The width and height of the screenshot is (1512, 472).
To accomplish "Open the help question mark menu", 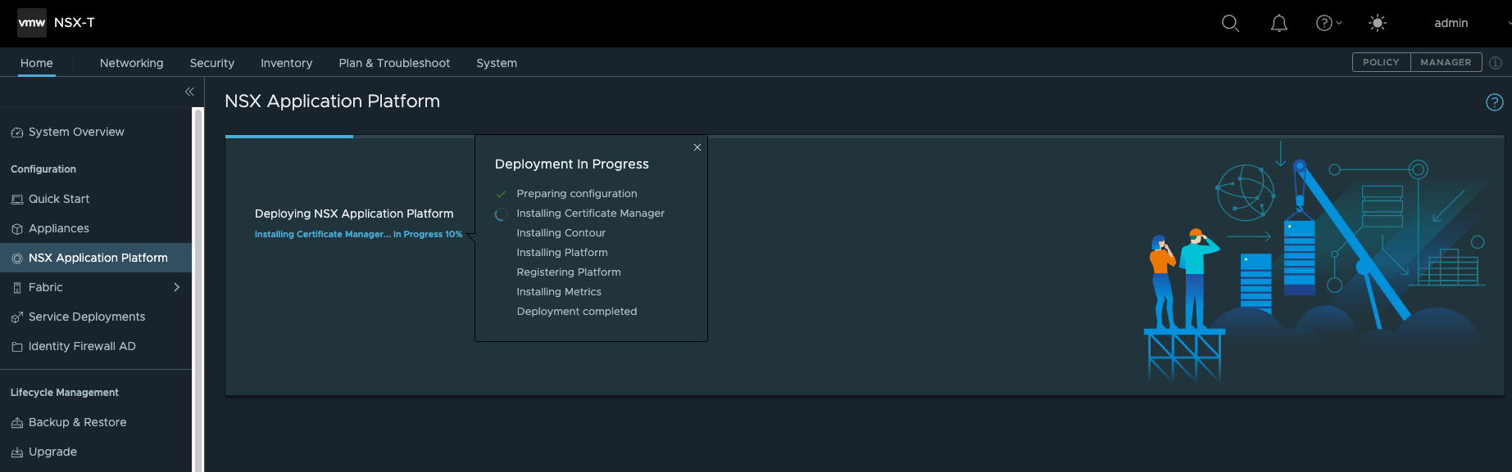I will 1328,23.
